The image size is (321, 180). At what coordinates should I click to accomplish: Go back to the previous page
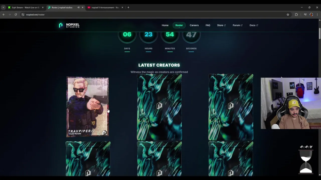tap(4, 14)
